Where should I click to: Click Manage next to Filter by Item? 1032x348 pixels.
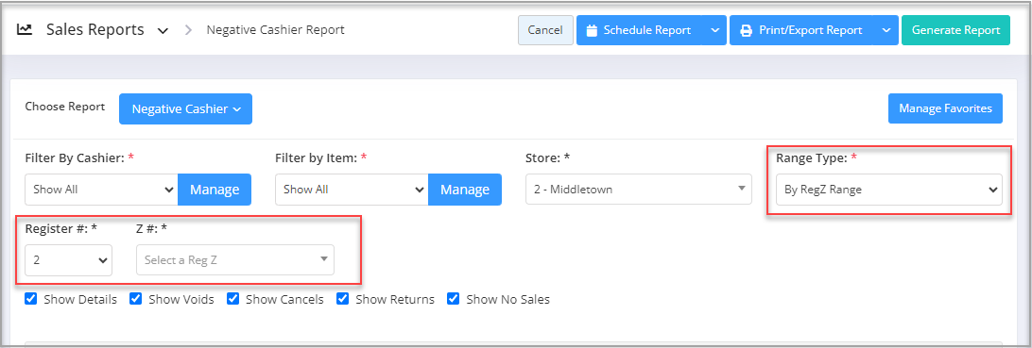coord(465,190)
